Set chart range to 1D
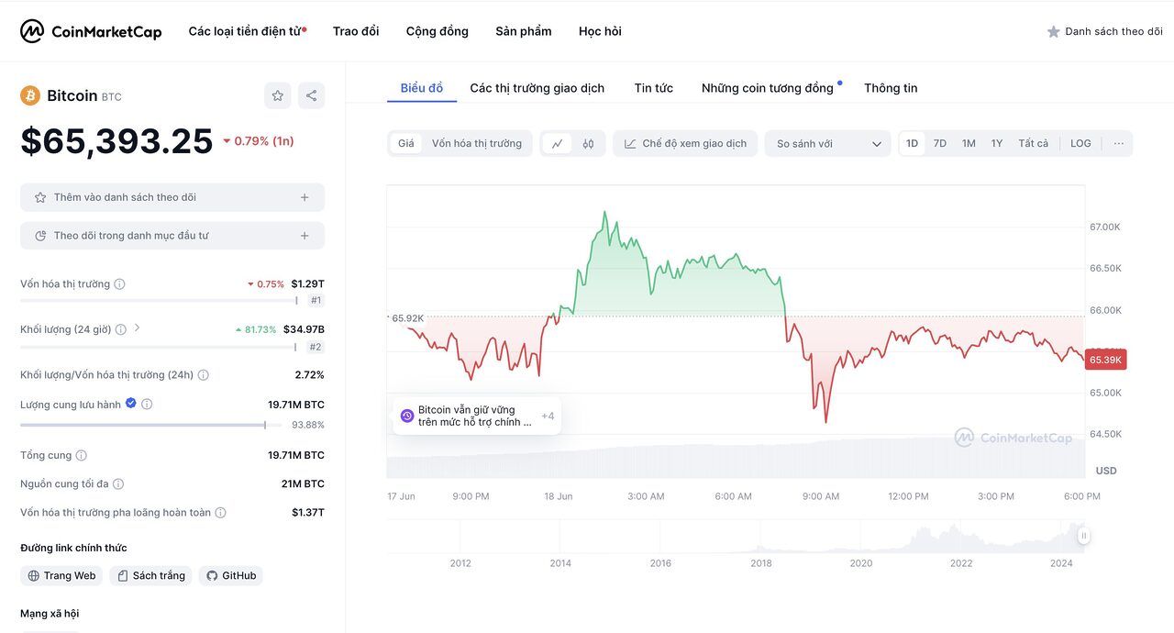1174x633 pixels. tap(912, 144)
